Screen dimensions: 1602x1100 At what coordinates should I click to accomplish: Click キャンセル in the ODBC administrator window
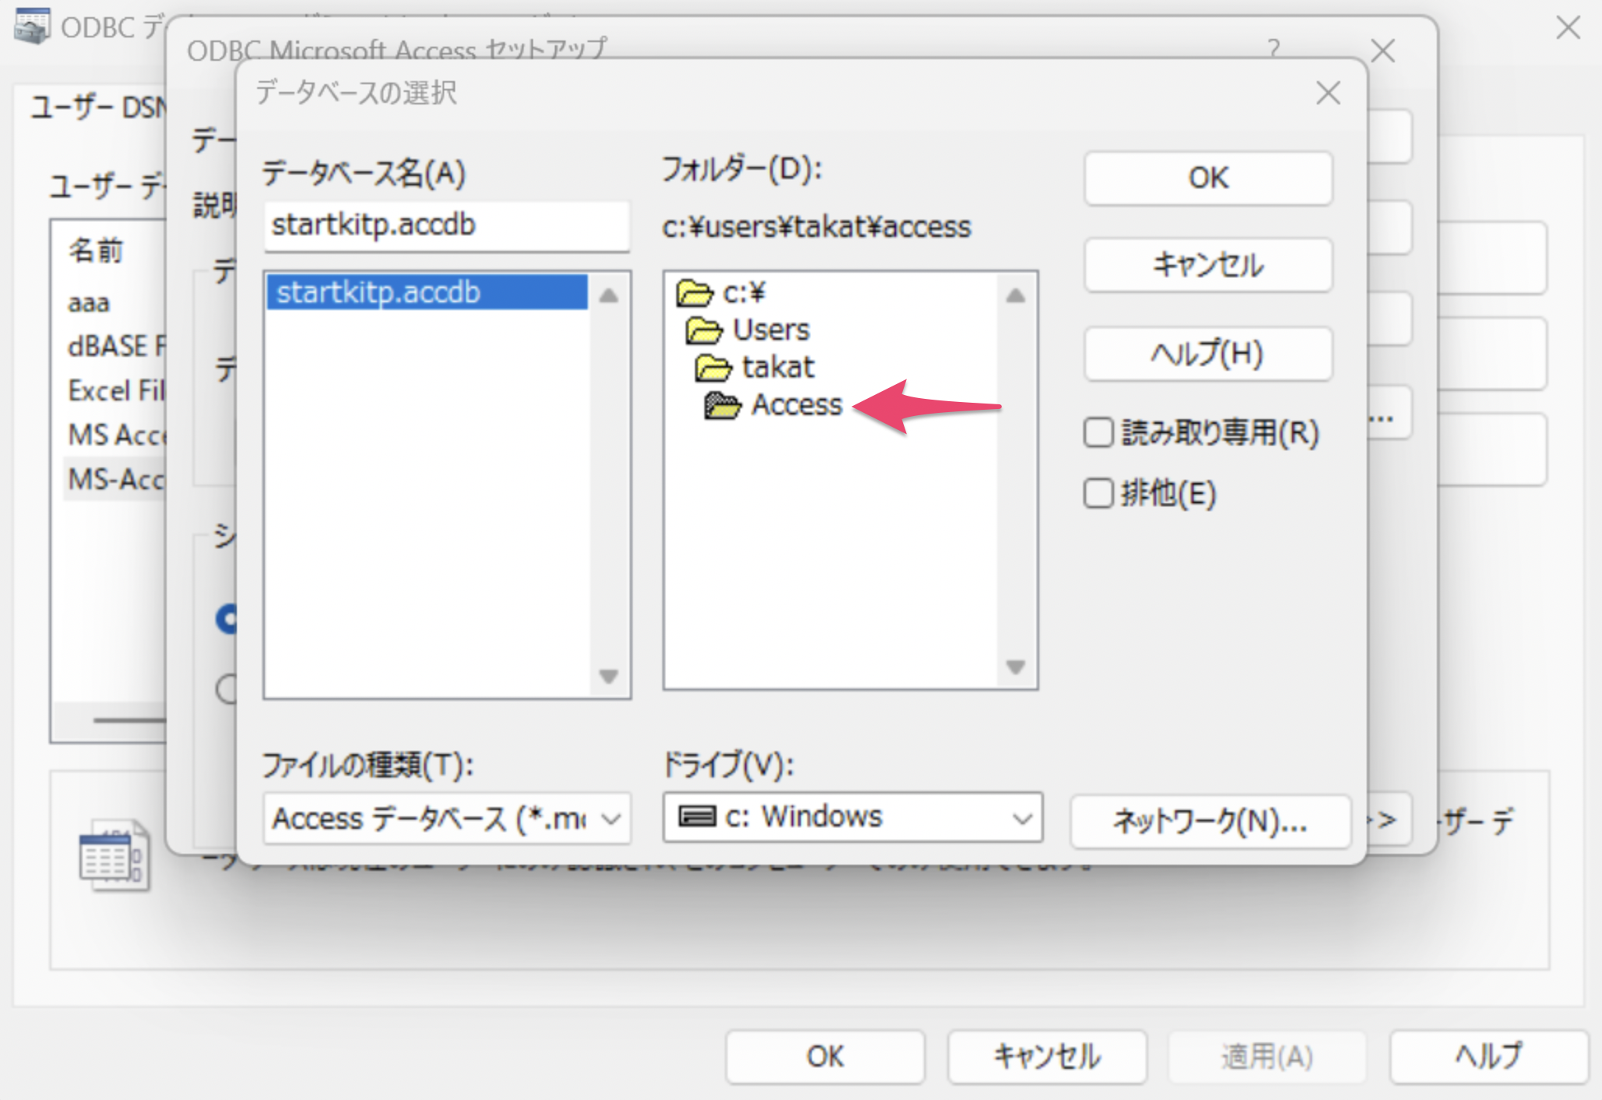point(1046,1057)
